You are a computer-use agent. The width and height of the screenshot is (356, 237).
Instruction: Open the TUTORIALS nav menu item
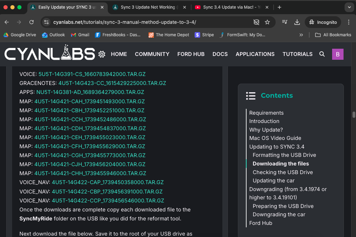tap(297, 54)
